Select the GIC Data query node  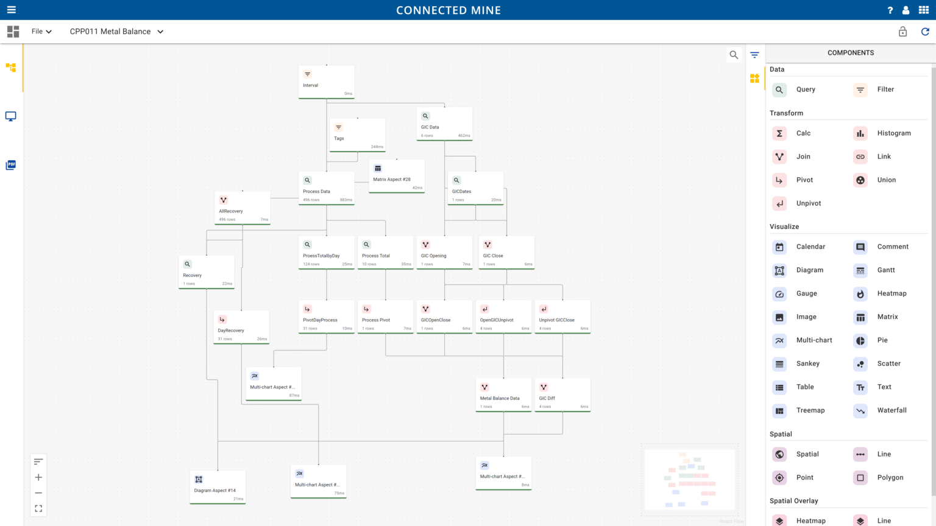pyautogui.click(x=445, y=124)
